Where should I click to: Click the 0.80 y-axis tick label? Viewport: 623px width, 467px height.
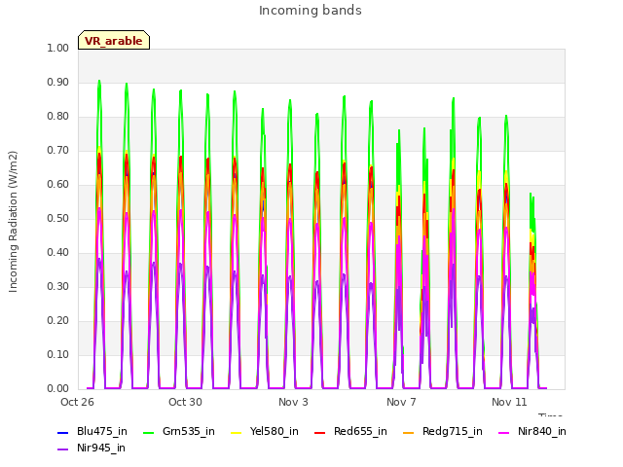click(x=58, y=117)
